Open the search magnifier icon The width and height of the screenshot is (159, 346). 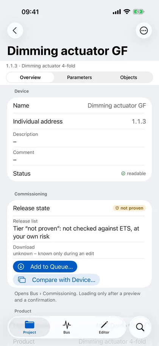140,327
